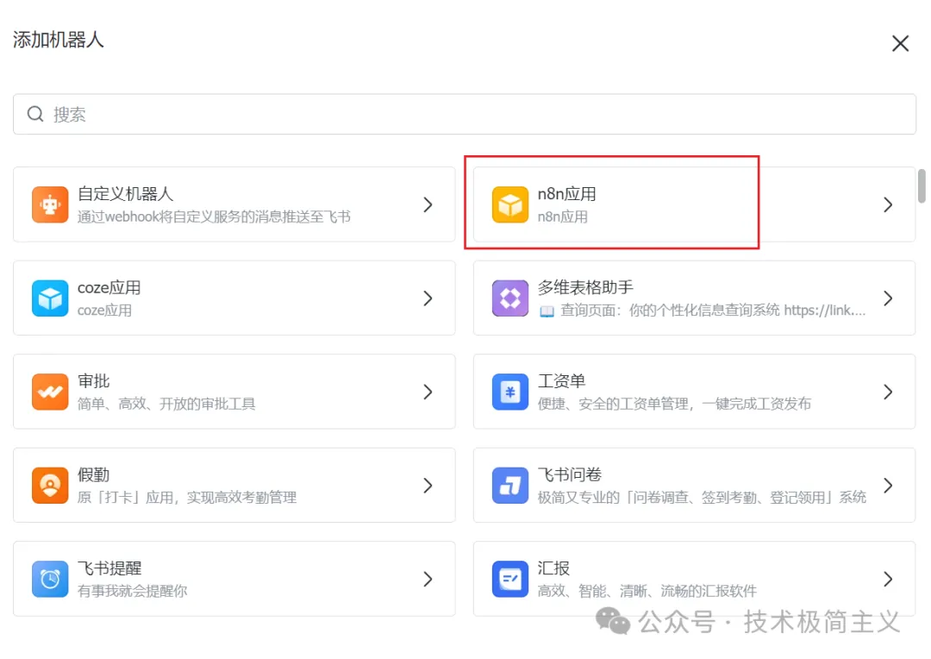The image size is (931, 659).
Task: Select the coze应用 title text
Action: point(109,287)
